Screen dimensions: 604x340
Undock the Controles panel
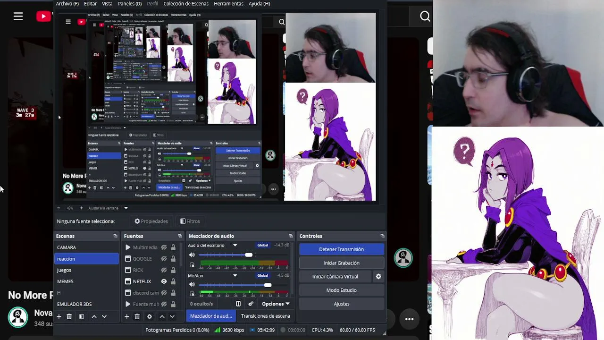pyautogui.click(x=382, y=236)
